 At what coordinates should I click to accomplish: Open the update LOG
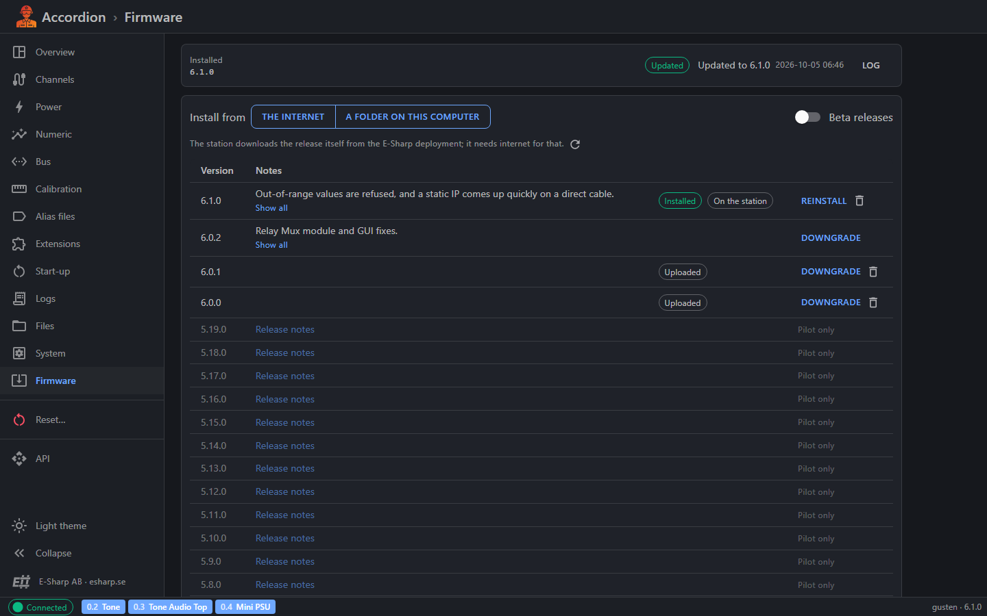coord(871,66)
